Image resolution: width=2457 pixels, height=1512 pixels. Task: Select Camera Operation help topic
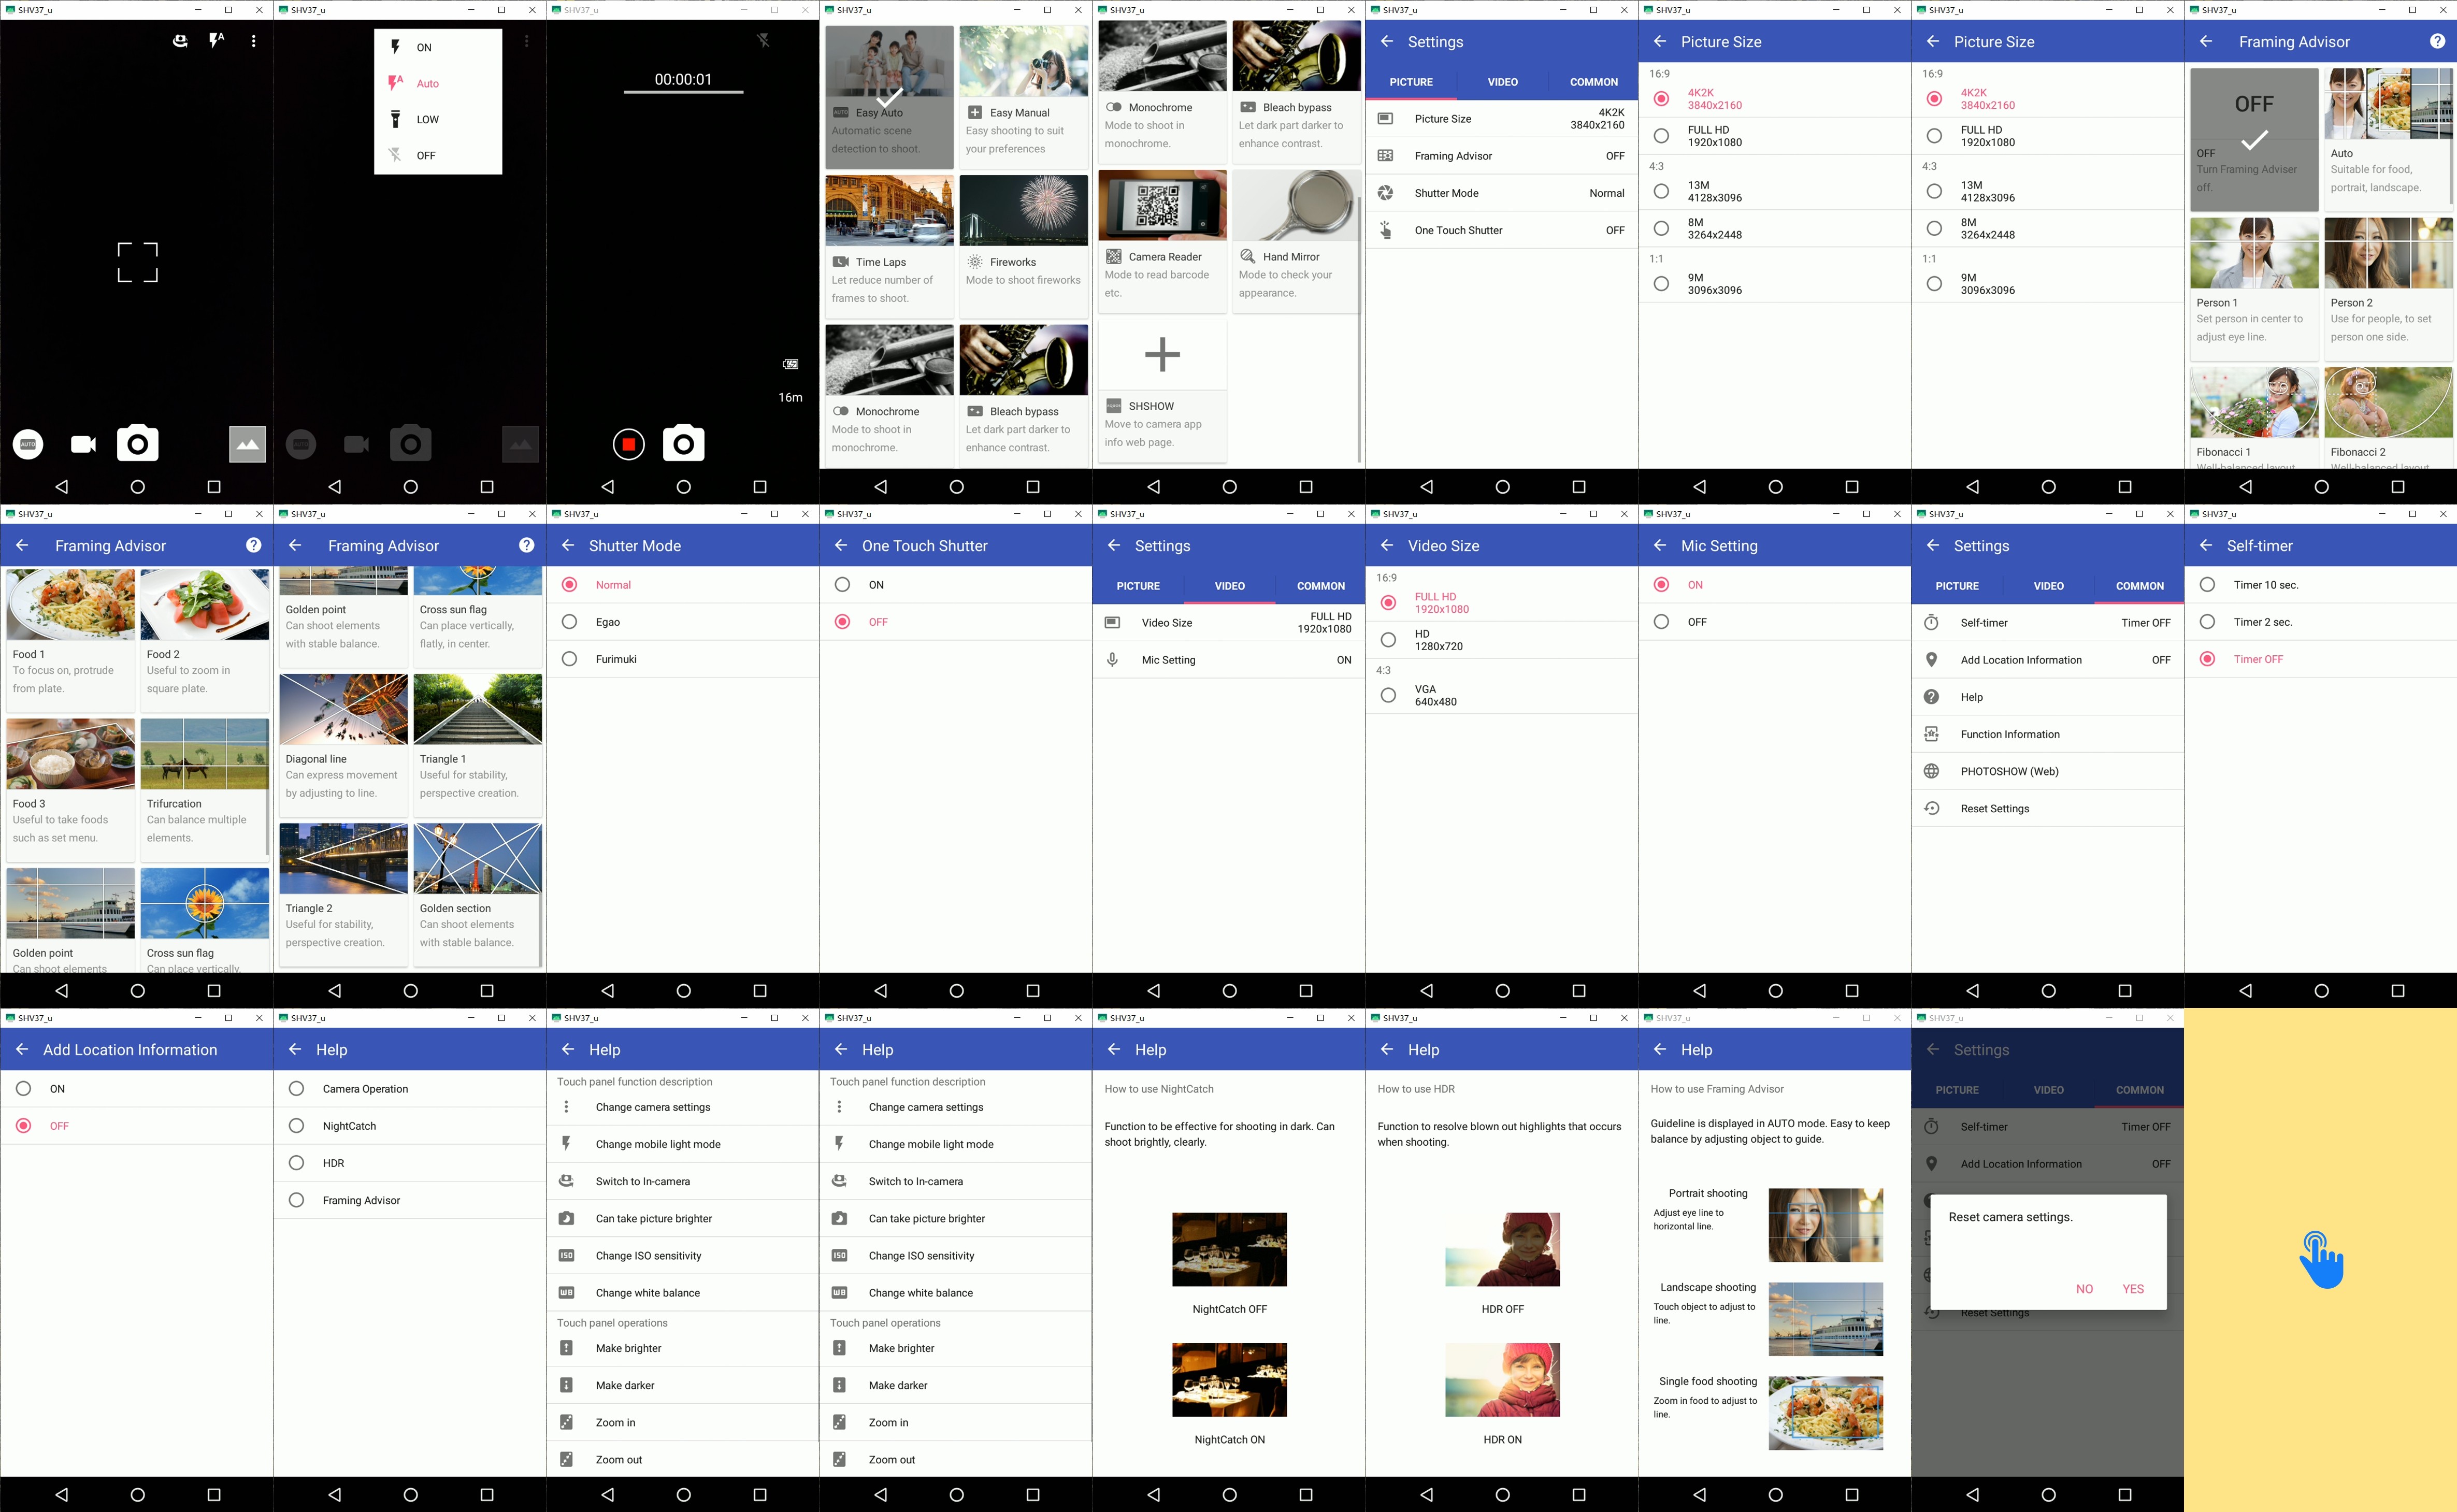point(409,1089)
